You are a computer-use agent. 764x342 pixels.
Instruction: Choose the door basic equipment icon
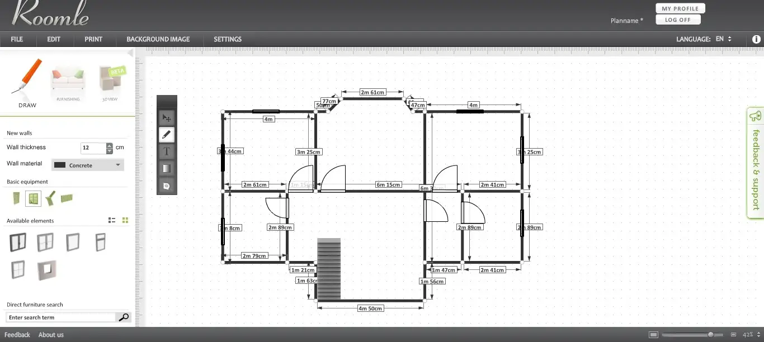(x=17, y=198)
